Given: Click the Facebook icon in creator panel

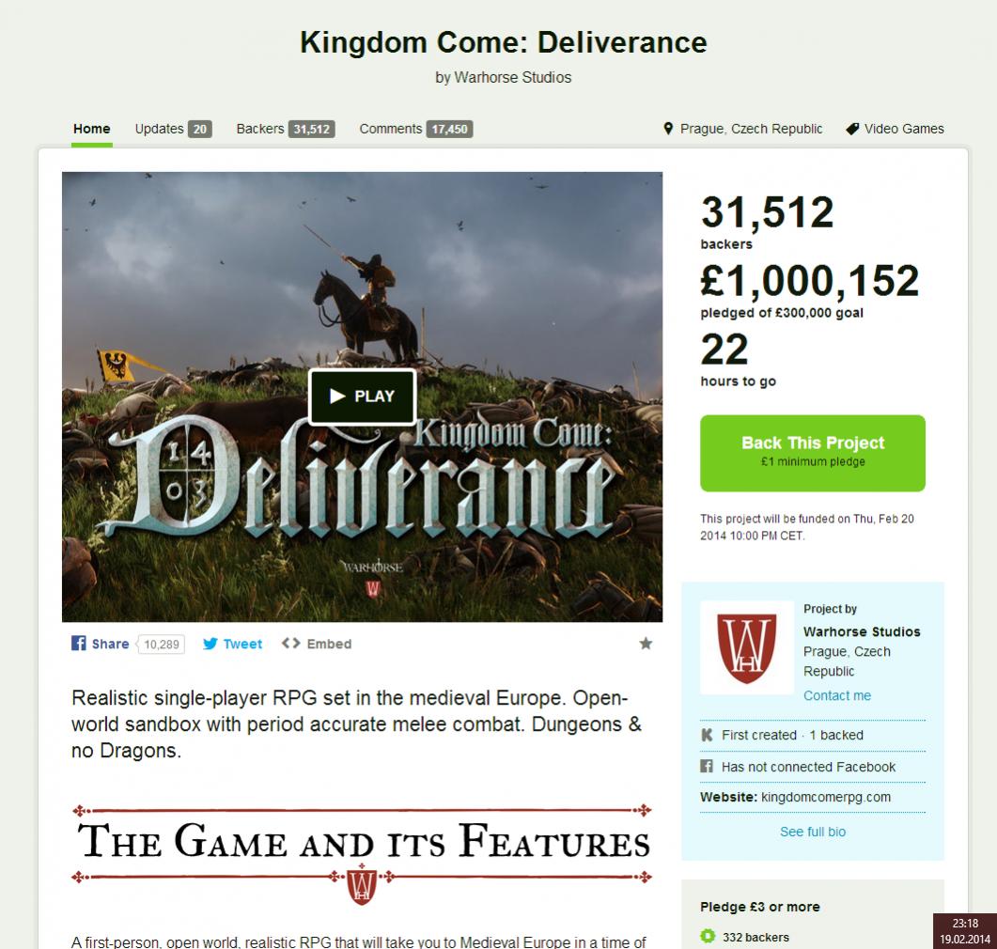Looking at the screenshot, I should [x=707, y=766].
